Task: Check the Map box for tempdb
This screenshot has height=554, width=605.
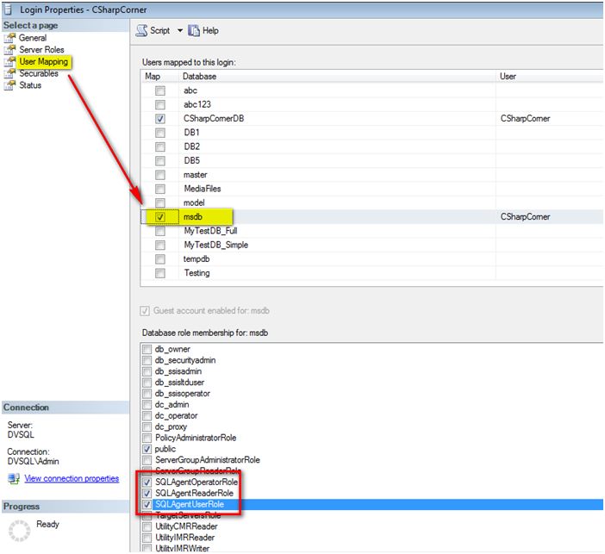Action: (160, 259)
